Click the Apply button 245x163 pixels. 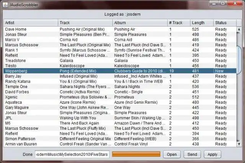212,154
